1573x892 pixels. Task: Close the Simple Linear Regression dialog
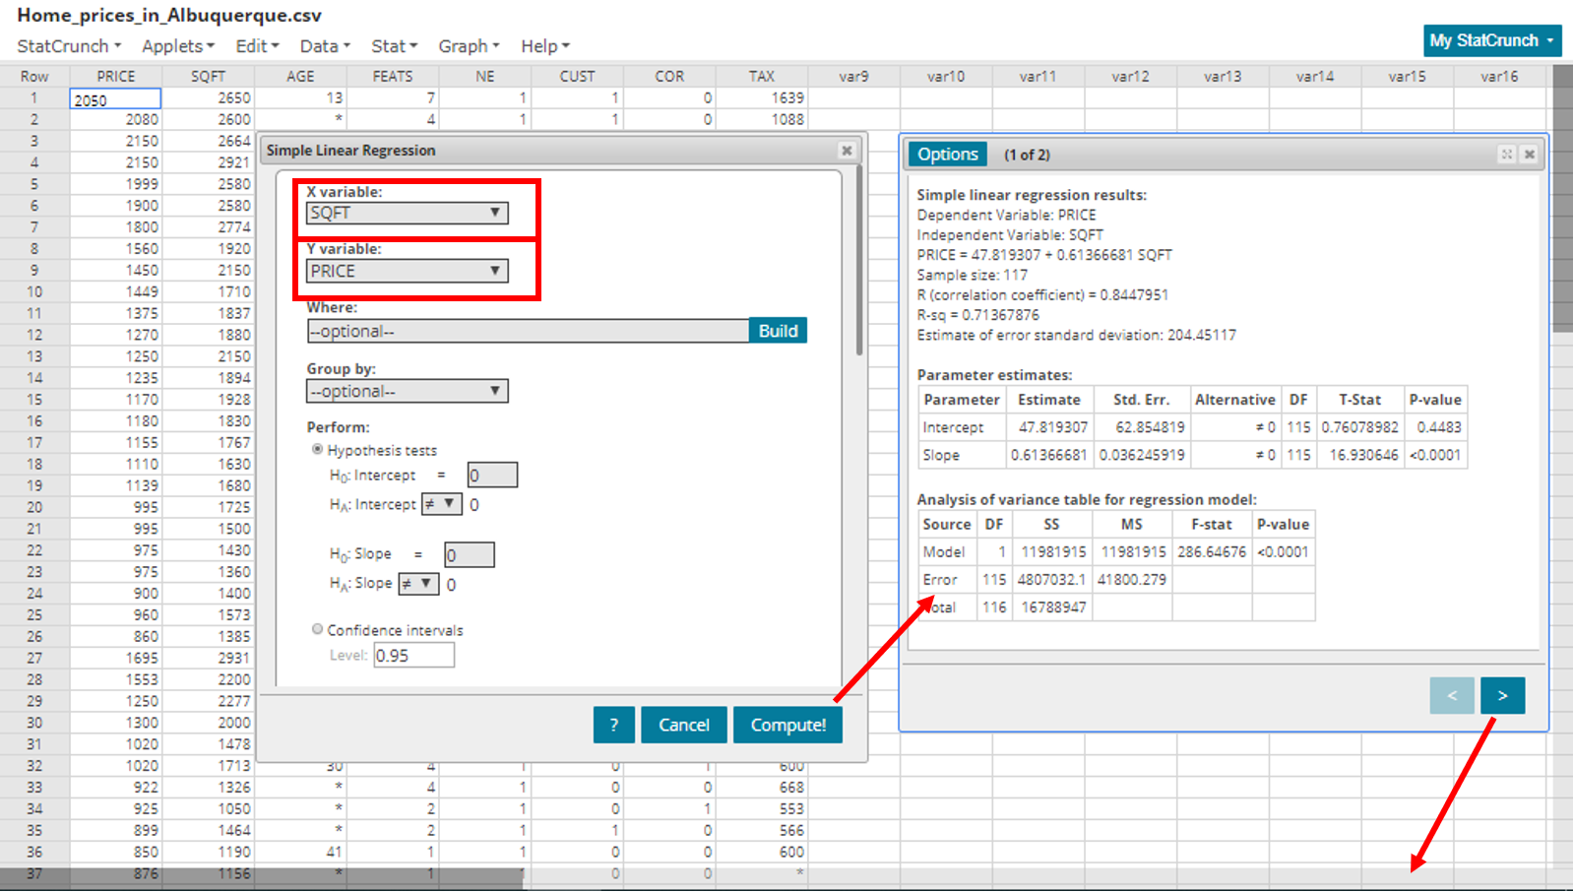847,151
